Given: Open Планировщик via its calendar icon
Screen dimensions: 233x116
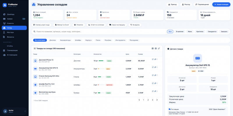Looking at the screenshot, I should coord(4,50).
